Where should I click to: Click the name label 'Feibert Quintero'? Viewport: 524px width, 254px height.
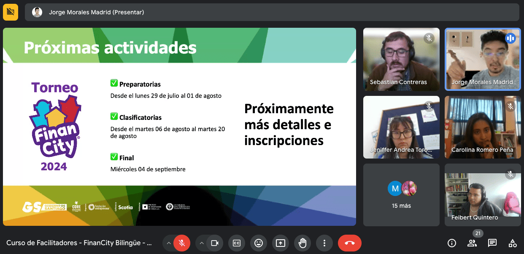point(475,217)
